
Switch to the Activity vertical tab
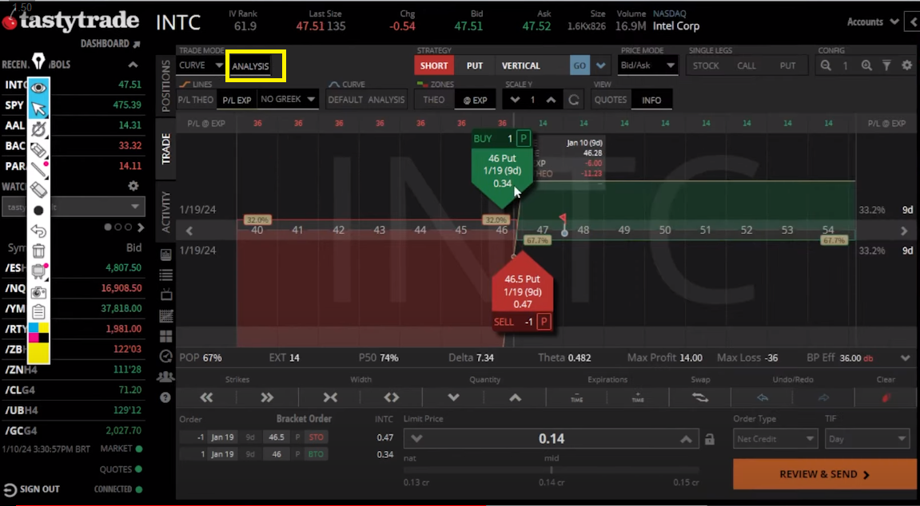166,212
